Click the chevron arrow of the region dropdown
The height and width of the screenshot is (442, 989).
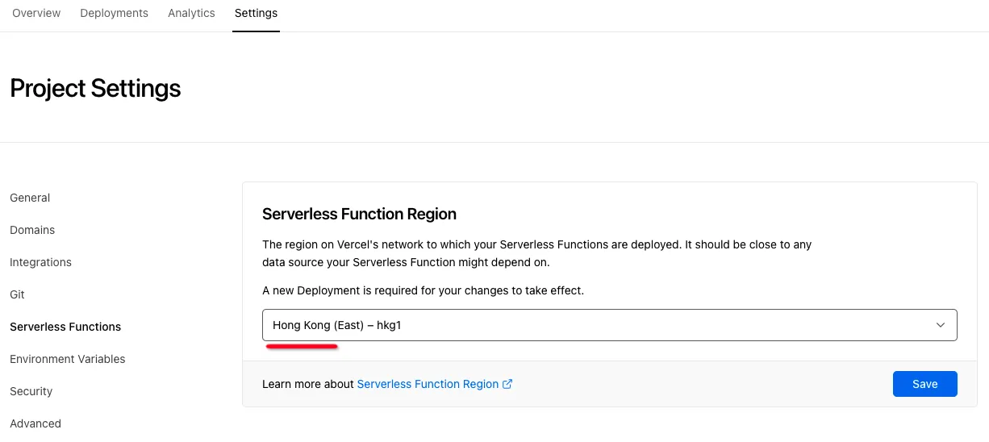point(940,325)
